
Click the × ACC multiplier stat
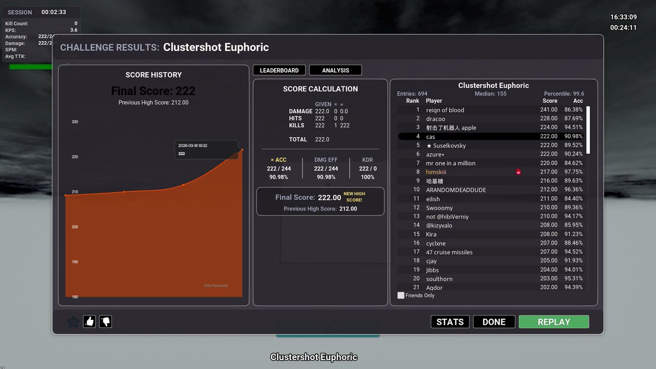(279, 168)
